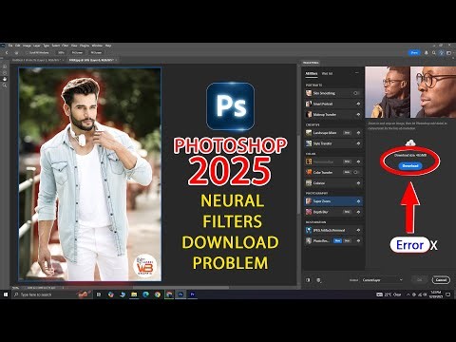The height and width of the screenshot is (342, 456).
Task: Select the Super Zoom filter row
Action: click(x=333, y=201)
